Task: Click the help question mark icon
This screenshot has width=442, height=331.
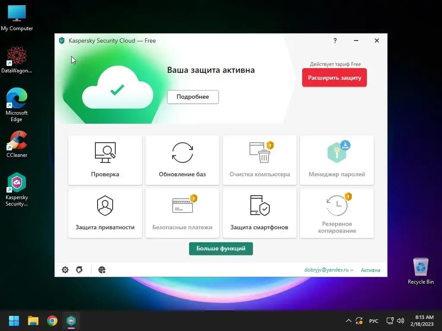Action: point(335,41)
